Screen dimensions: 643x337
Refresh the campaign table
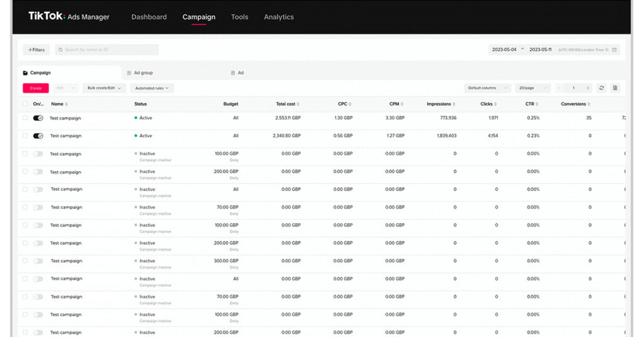pyautogui.click(x=602, y=88)
